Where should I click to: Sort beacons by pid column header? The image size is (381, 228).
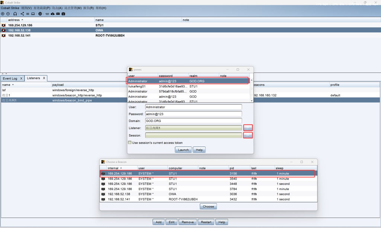239,168
